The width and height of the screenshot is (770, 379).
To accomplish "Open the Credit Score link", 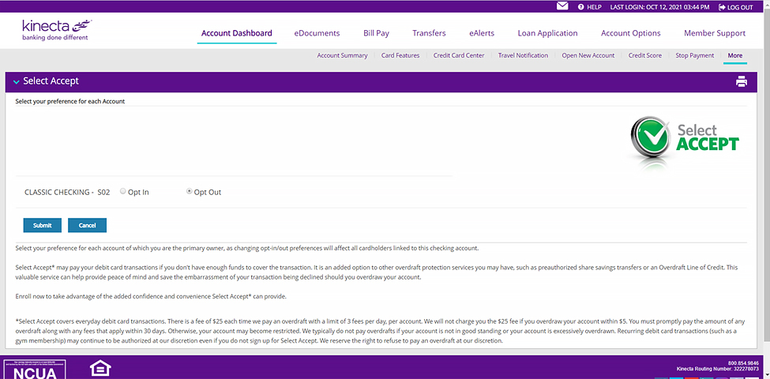I will pyautogui.click(x=644, y=55).
